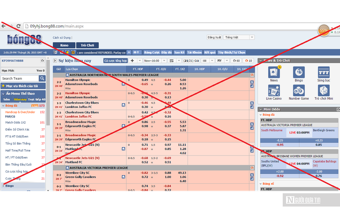This screenshot has height=213, width=340.
Task: Click the Cá cược tổng hợp button
Action: pos(116,61)
